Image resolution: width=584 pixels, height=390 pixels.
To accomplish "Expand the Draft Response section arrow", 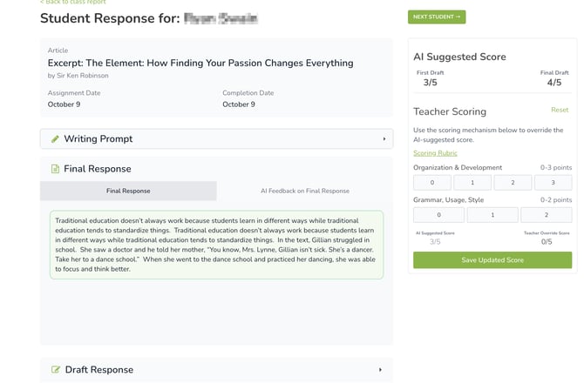I will pos(380,370).
